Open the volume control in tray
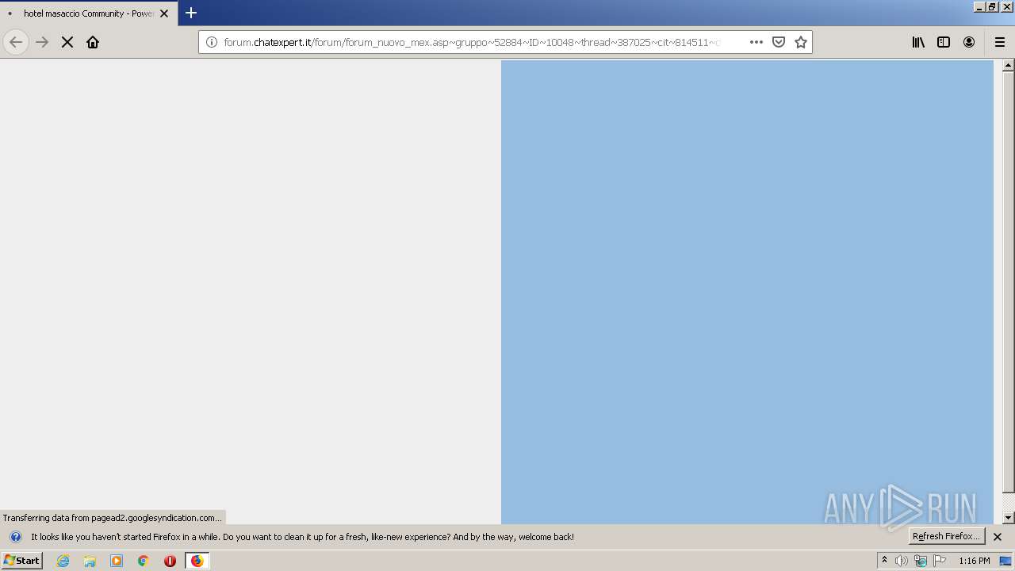The image size is (1015, 571). [x=902, y=561]
